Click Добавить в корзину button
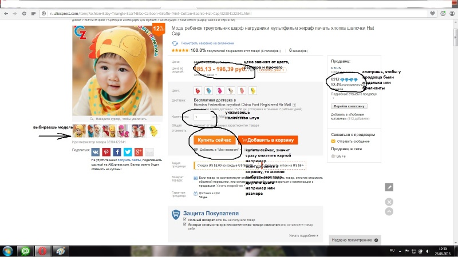This screenshot has width=458, height=257. (268, 140)
